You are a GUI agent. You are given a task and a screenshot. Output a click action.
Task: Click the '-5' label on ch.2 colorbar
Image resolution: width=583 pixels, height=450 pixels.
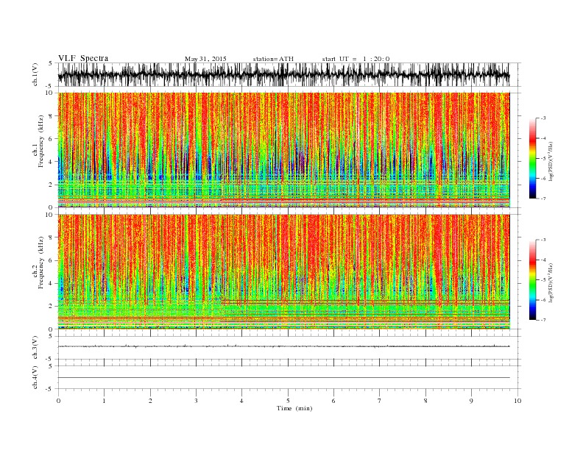(543, 280)
